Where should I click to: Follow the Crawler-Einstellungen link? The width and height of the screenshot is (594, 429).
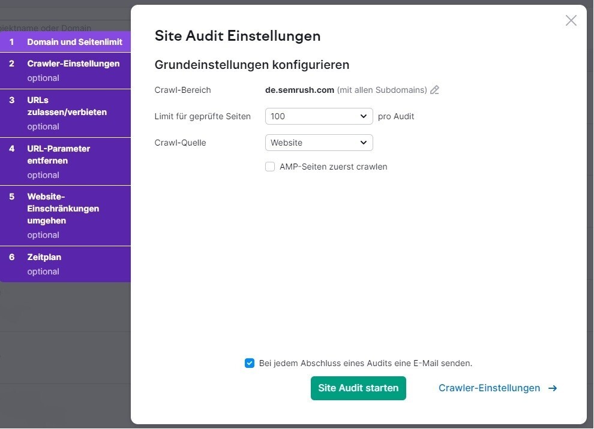pyautogui.click(x=489, y=388)
